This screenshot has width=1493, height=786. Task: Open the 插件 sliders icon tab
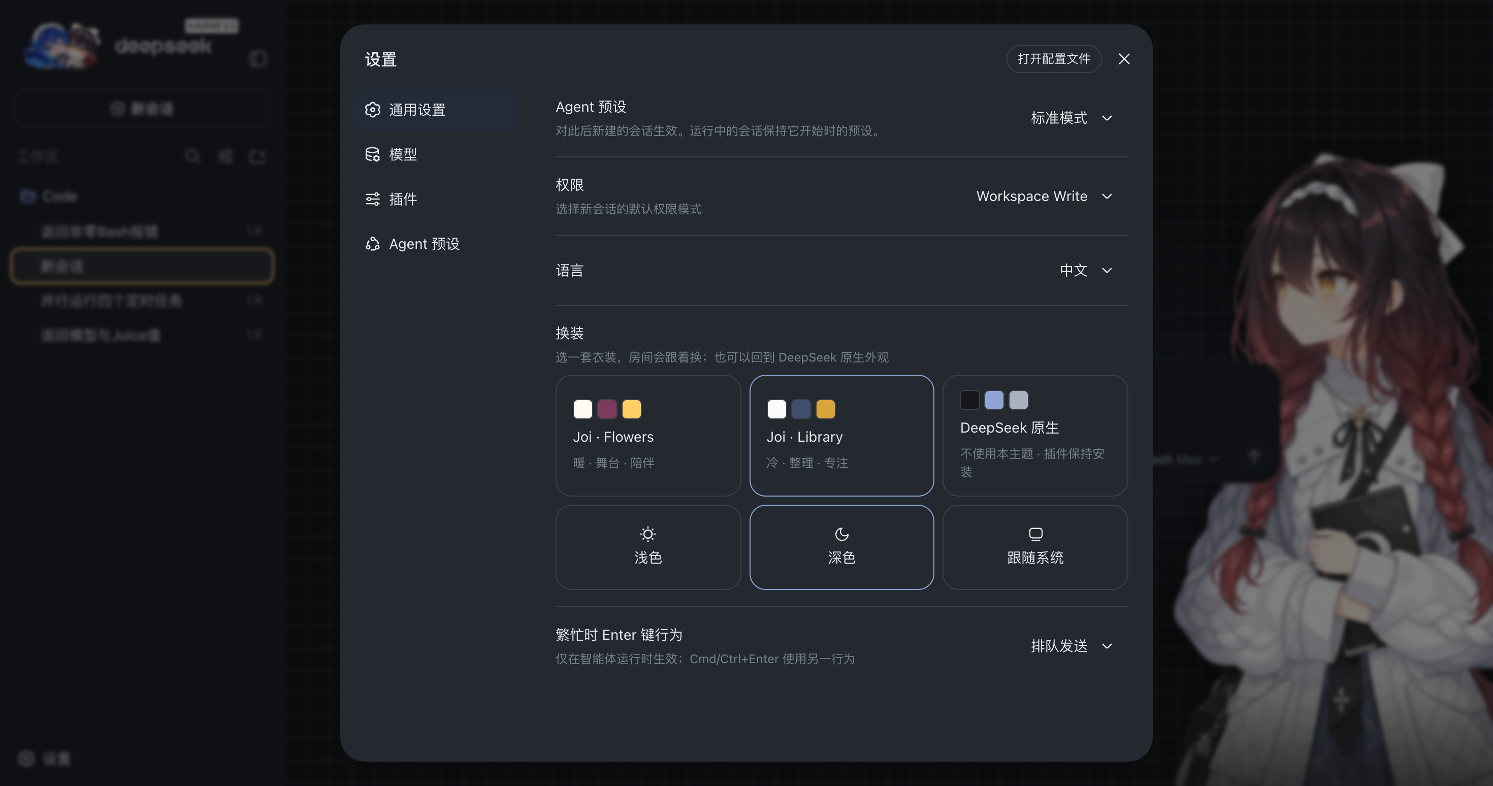(435, 199)
